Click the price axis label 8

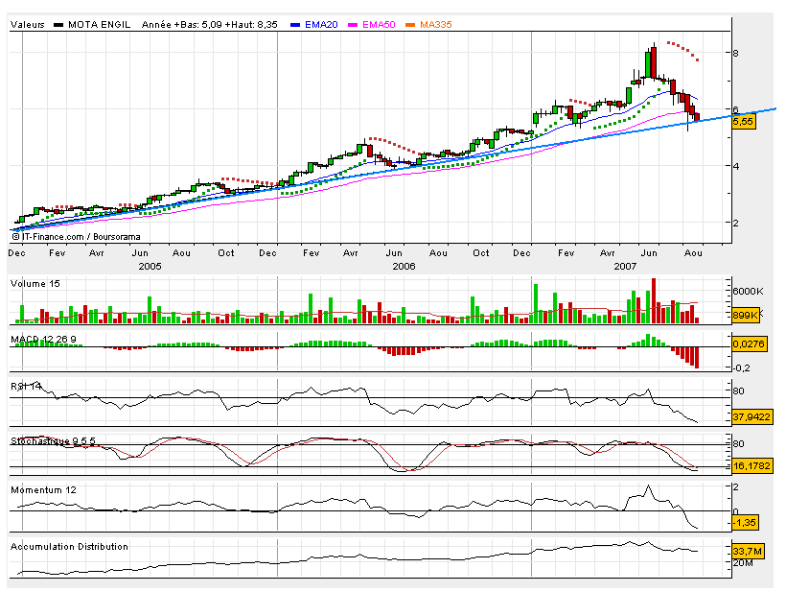click(735, 53)
